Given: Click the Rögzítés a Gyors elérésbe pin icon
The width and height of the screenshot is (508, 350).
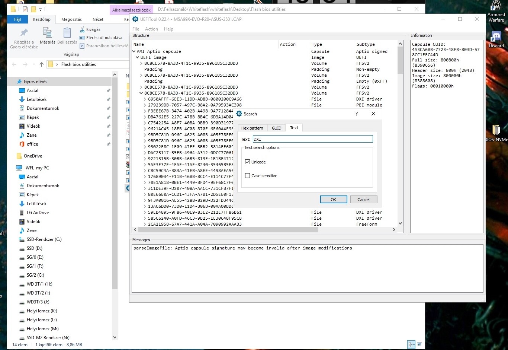Looking at the screenshot, I should (x=24, y=33).
